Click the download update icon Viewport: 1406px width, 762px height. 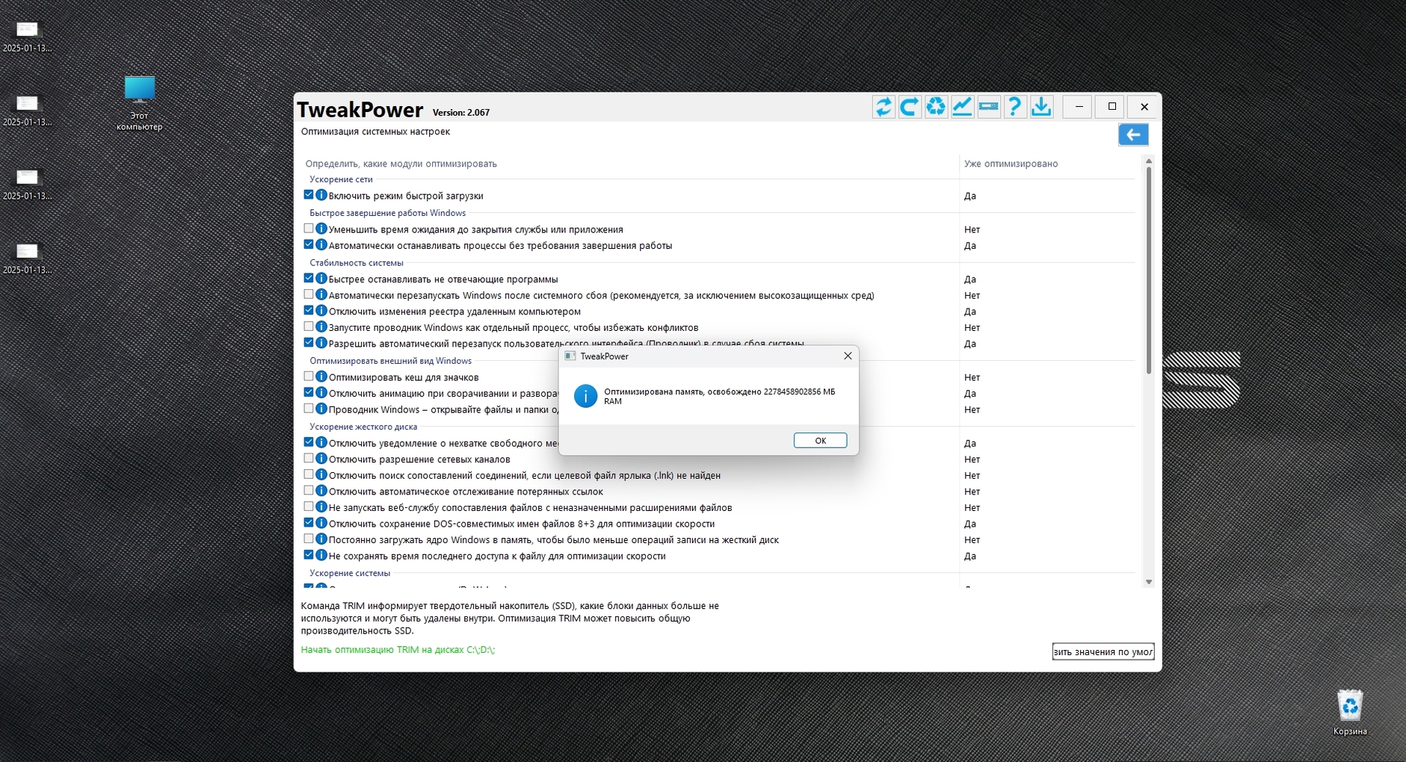(x=1041, y=107)
